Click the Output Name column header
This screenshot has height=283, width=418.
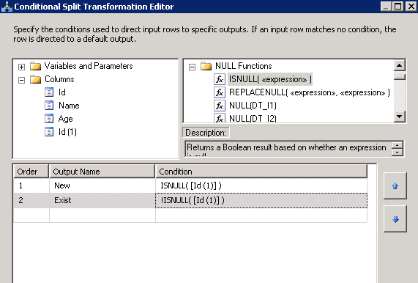coord(102,172)
